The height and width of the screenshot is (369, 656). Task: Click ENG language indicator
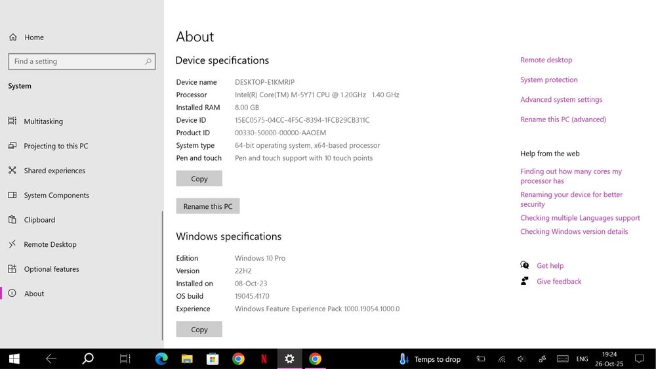click(x=582, y=359)
